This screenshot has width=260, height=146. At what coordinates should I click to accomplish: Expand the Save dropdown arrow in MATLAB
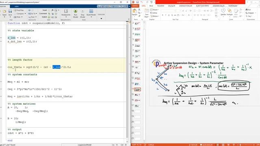point(10,17)
